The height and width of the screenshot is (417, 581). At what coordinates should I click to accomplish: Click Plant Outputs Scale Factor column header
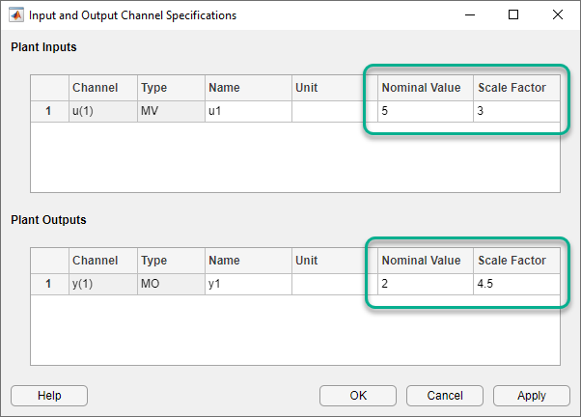coord(515,261)
